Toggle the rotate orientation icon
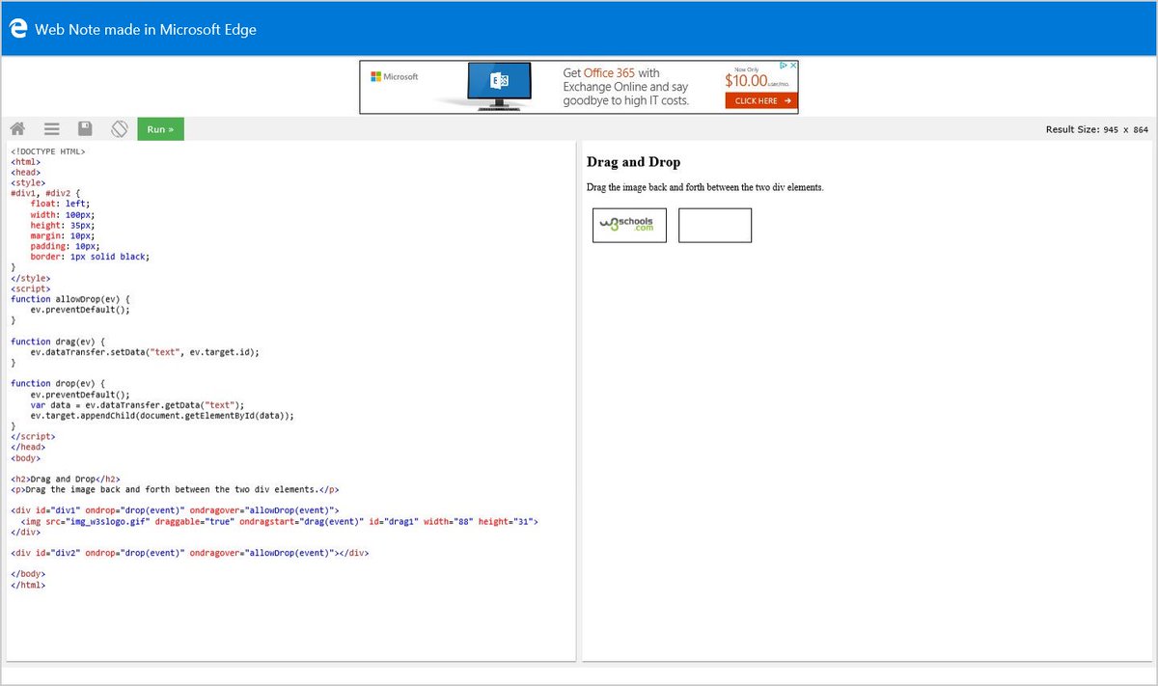This screenshot has width=1158, height=686. pos(120,128)
